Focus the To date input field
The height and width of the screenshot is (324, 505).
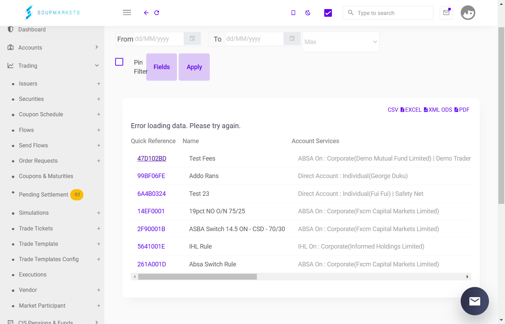point(254,39)
